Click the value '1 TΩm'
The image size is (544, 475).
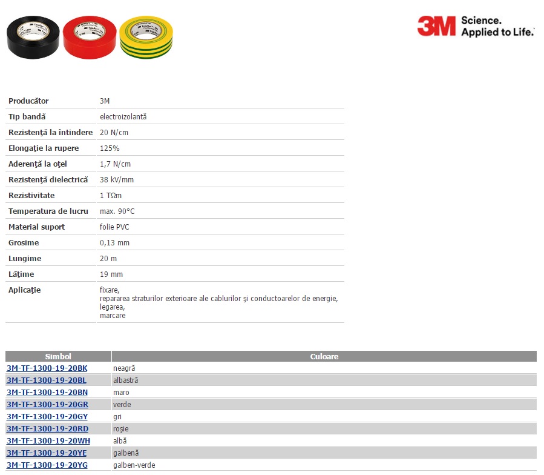(111, 196)
